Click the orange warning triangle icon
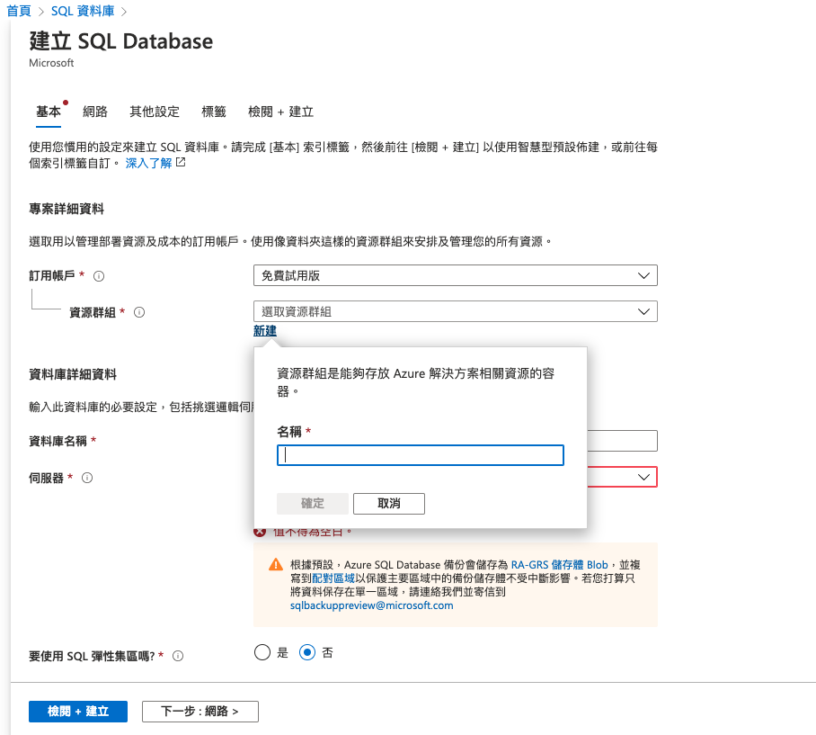Image resolution: width=816 pixels, height=735 pixels. (x=276, y=565)
